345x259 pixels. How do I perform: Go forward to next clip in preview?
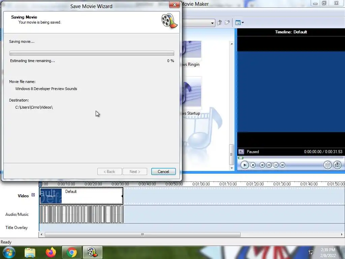pos(283,165)
